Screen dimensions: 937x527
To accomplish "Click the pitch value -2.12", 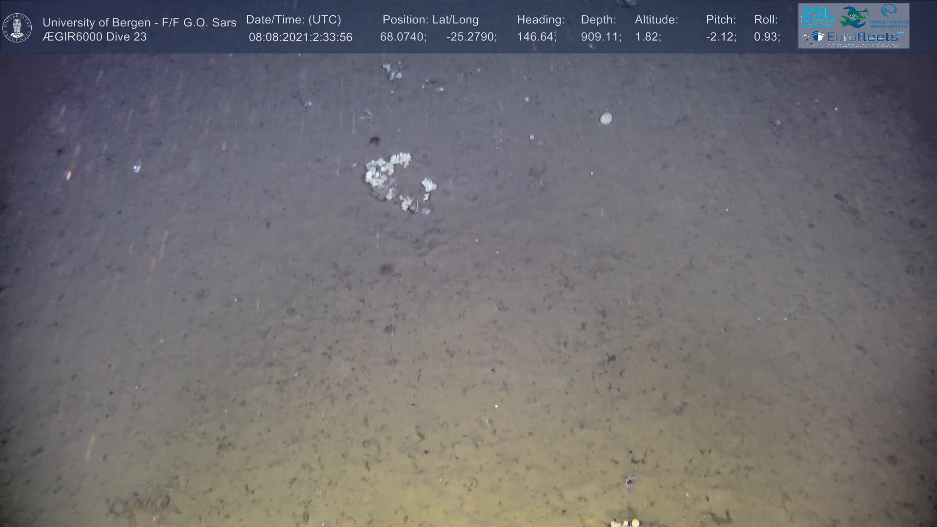I will [721, 37].
